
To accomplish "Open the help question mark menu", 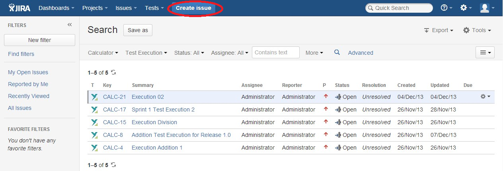I will click(x=446, y=8).
